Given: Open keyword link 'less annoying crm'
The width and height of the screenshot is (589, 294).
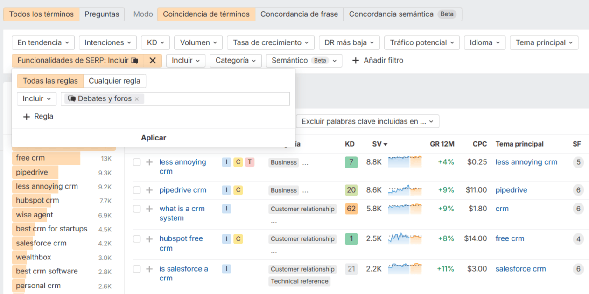Looking at the screenshot, I should [x=183, y=167].
